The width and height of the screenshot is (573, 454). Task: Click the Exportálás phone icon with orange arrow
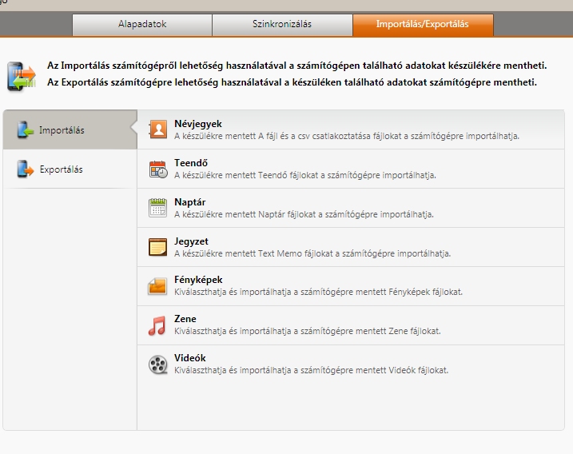[26, 169]
